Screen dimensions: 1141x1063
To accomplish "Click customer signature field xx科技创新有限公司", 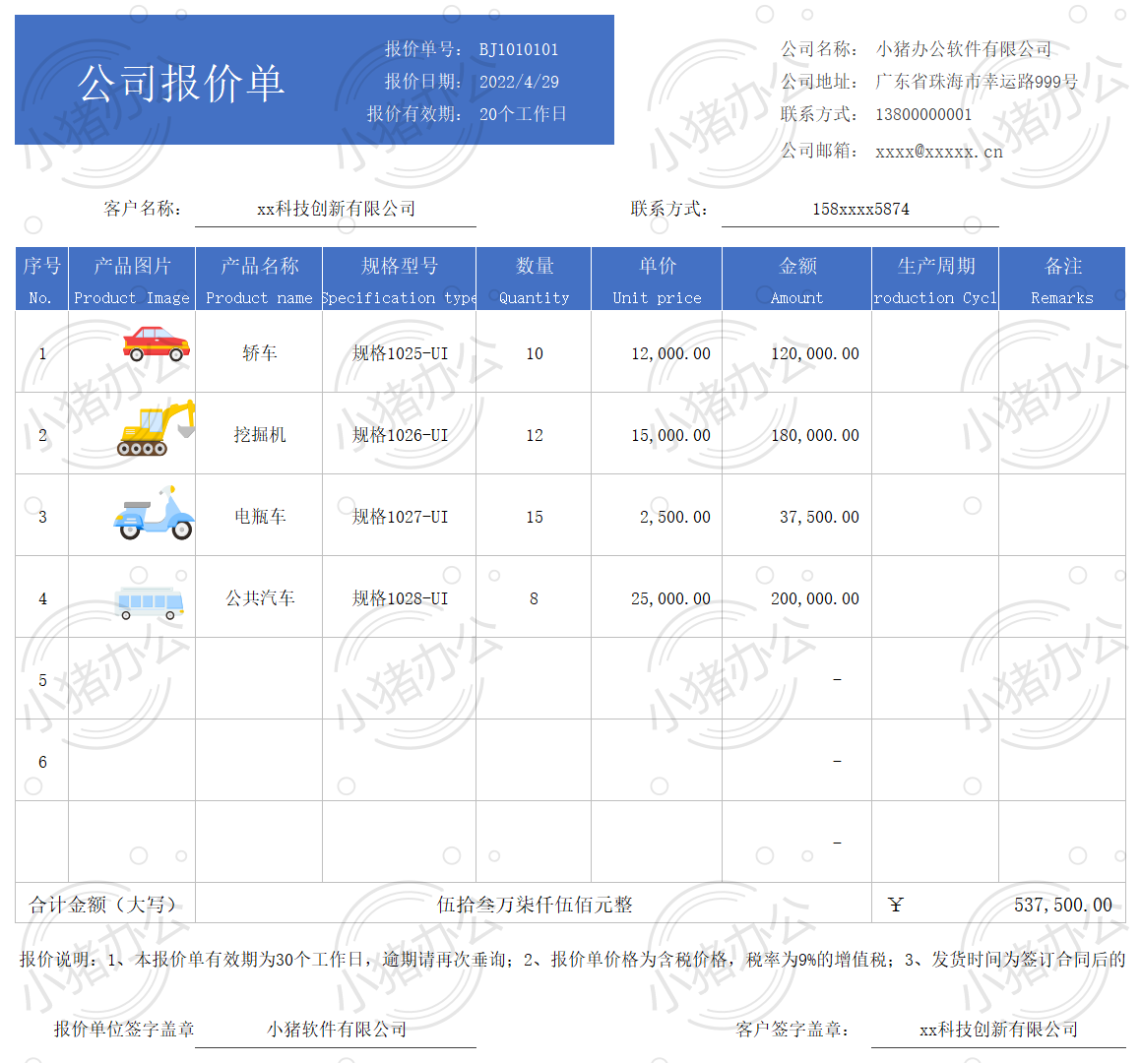I will point(998,1029).
